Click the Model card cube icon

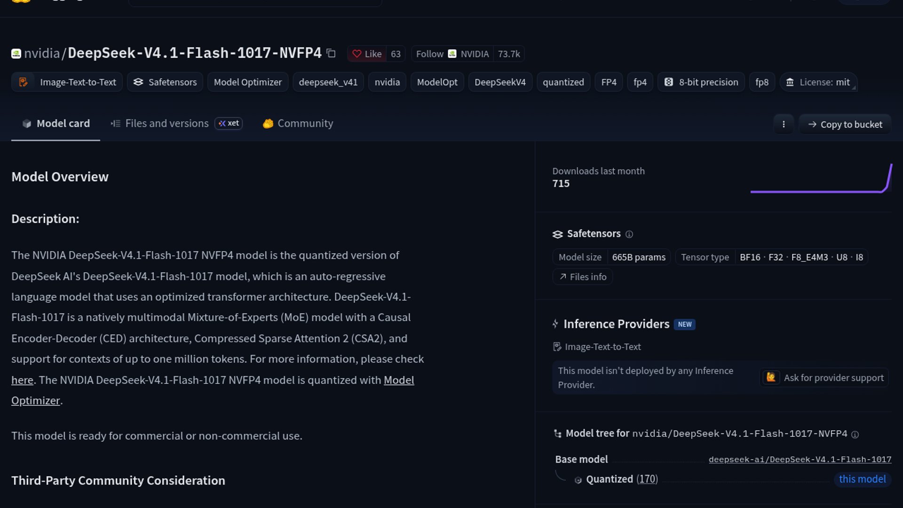(27, 124)
